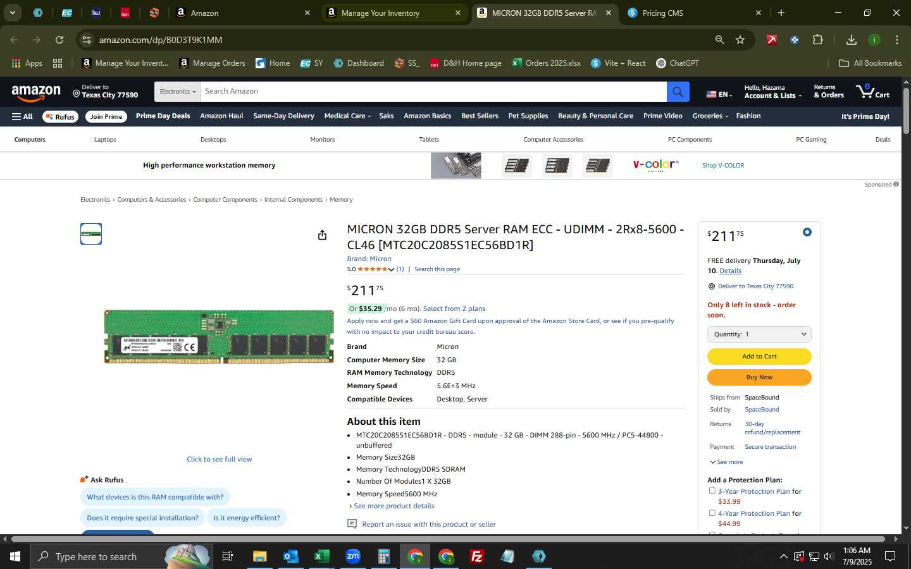The height and width of the screenshot is (569, 911).
Task: Click in the Search Amazon input field
Action: [433, 92]
